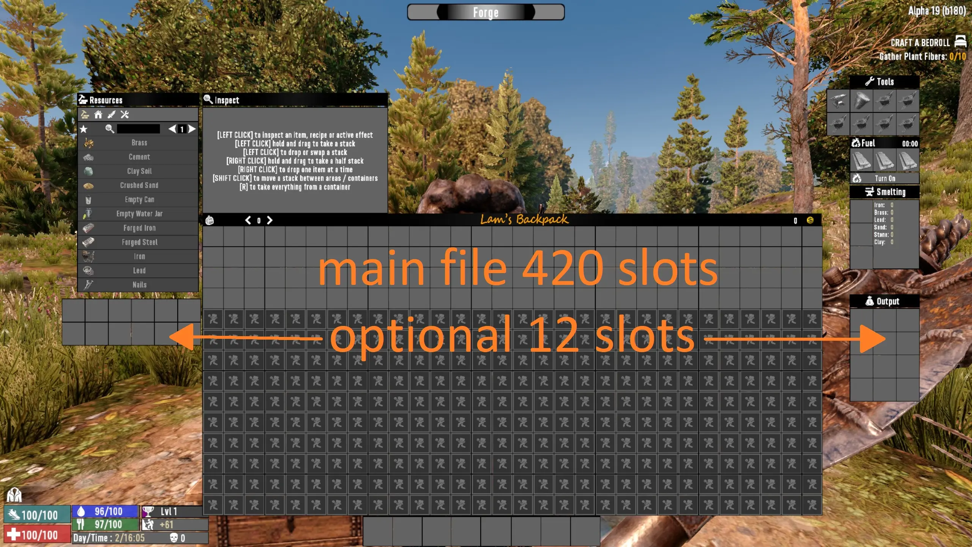Select the bullet ammo category filter
This screenshot has width=972, height=547.
tap(111, 114)
